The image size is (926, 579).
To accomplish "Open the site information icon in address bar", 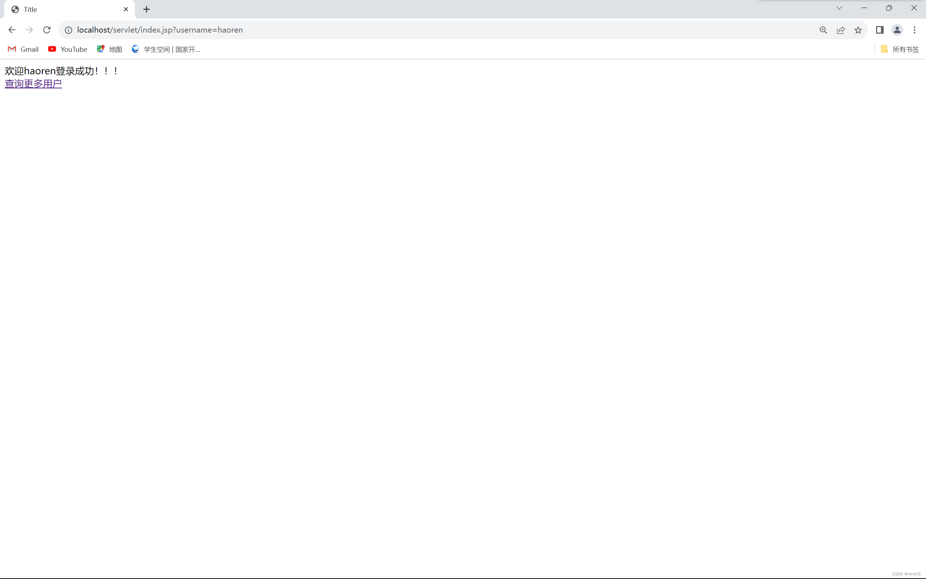I will (68, 30).
